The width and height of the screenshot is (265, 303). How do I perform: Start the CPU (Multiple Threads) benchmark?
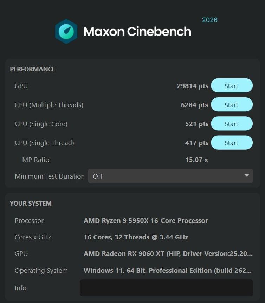[x=231, y=105]
